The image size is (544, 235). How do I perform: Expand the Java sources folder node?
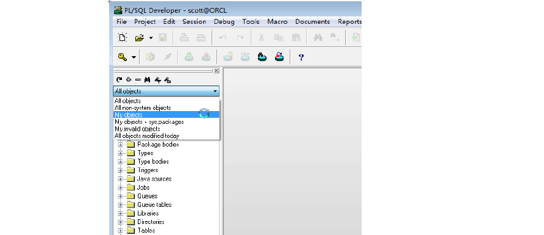click(x=120, y=179)
